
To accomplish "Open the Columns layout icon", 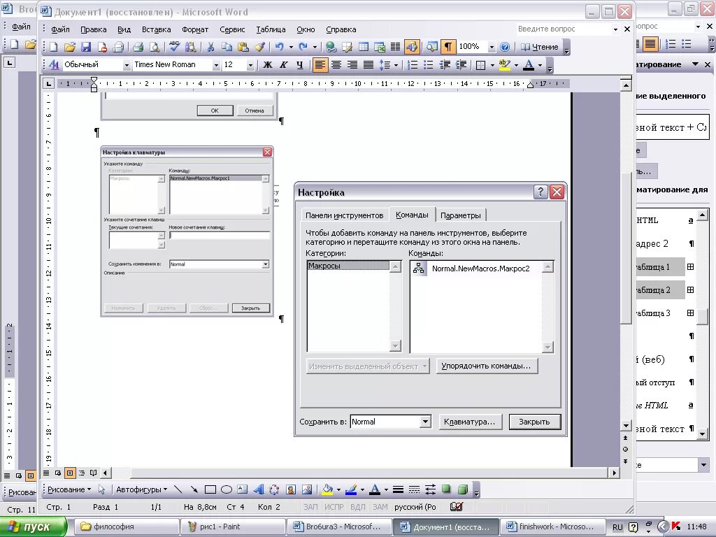I will [396, 47].
